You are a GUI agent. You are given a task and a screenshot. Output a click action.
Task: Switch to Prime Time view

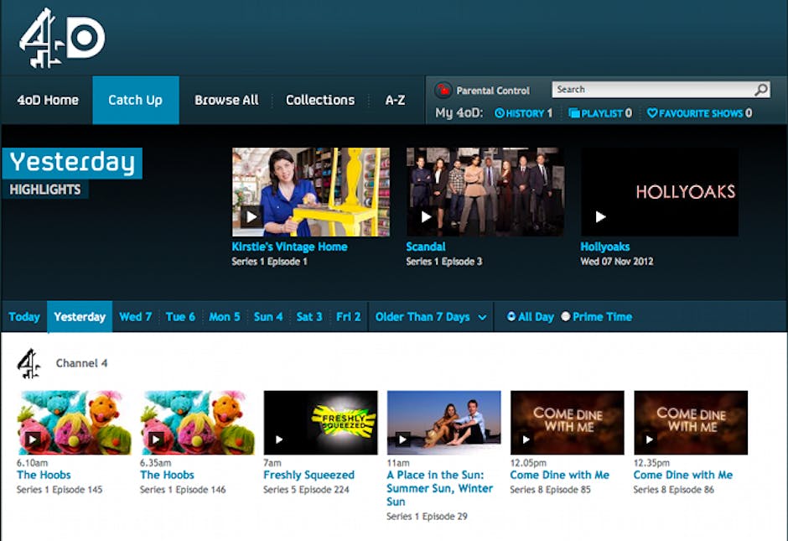tap(566, 317)
